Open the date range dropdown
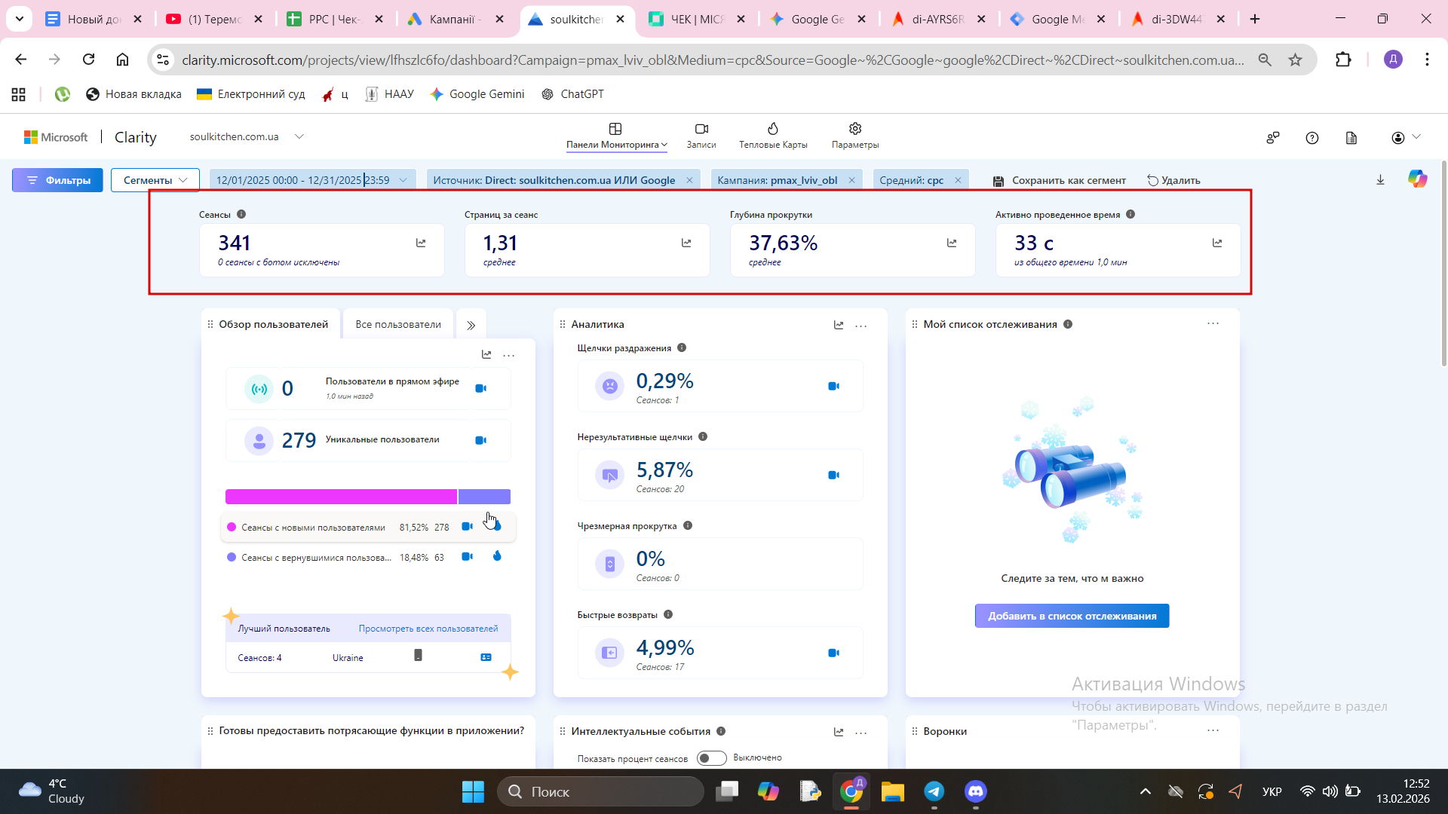The width and height of the screenshot is (1448, 814). (x=403, y=180)
